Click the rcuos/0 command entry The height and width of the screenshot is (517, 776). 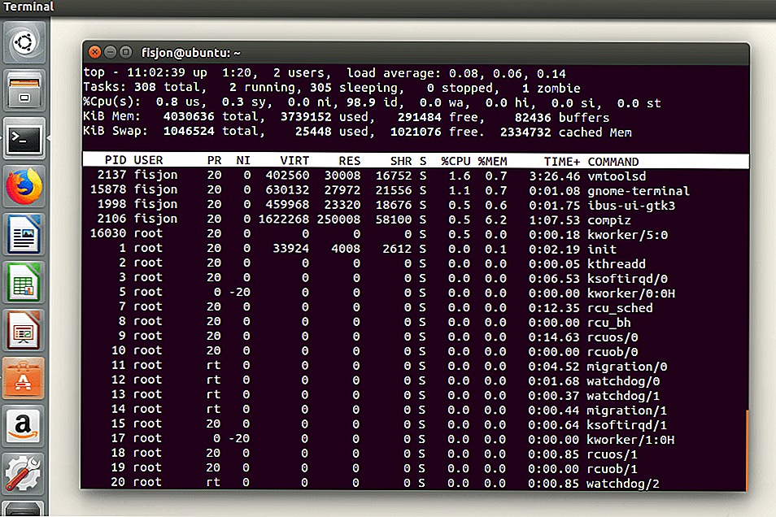613,337
